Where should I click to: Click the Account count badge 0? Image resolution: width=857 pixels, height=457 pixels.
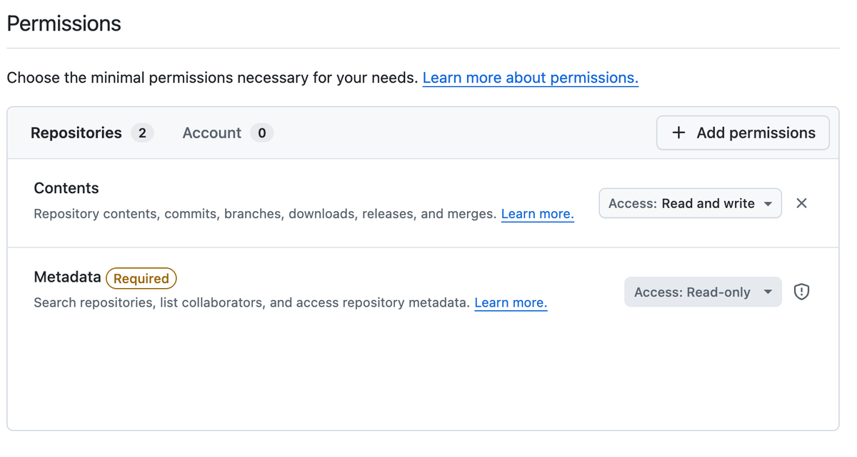[262, 133]
